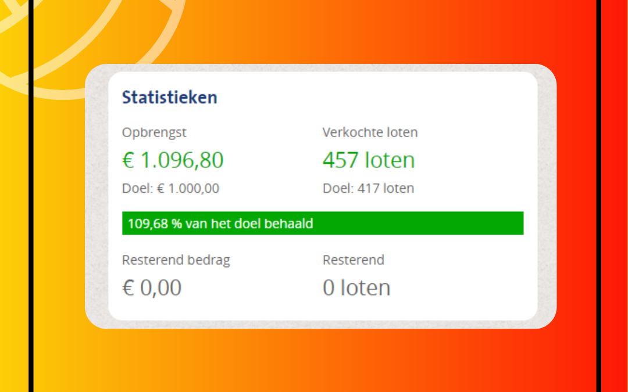This screenshot has width=628, height=392.
Task: Click the black vertical line on the left
Action: [x=31, y=232]
